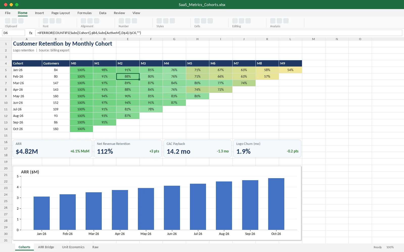
Task: Select the Jan-26 M9 cell showing 54%
Action: (x=290, y=70)
